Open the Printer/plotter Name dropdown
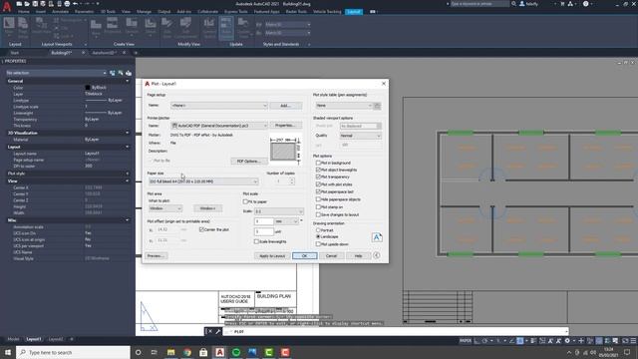 coord(219,126)
